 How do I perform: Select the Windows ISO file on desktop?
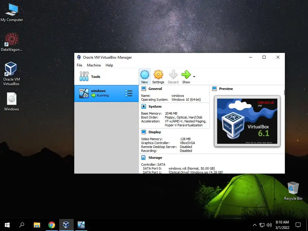(12, 102)
